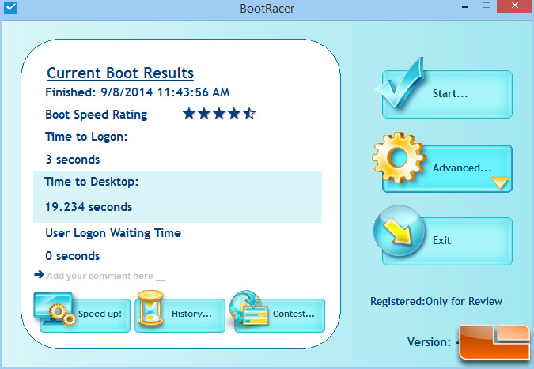The height and width of the screenshot is (369, 534).
Task: Click the BootRacer checkbox app icon in title bar
Action: click(10, 8)
